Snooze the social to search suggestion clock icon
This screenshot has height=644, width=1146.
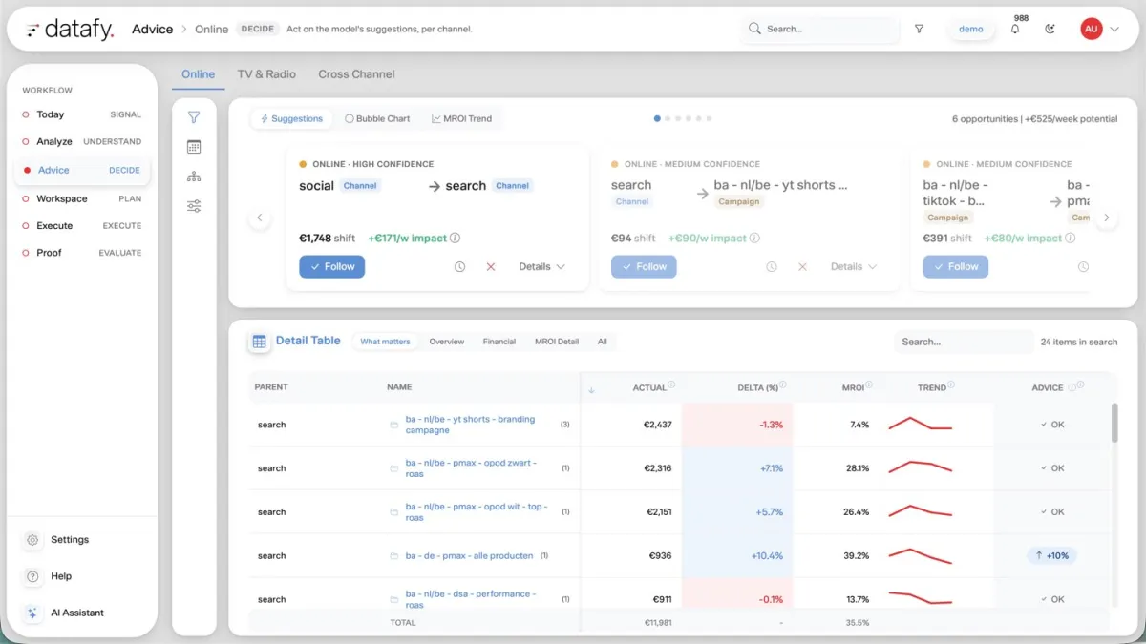459,267
